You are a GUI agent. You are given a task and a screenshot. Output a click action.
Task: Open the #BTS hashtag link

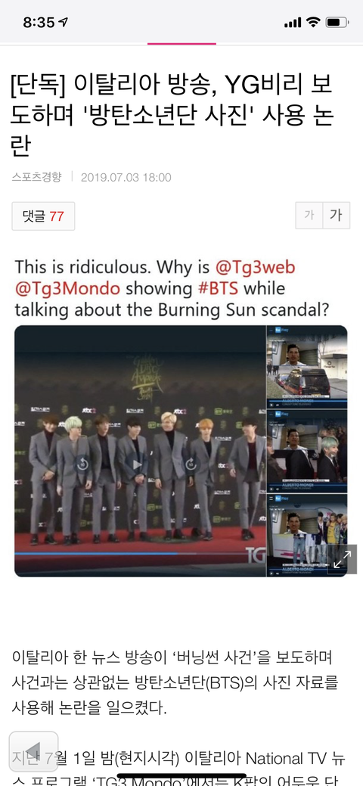click(x=219, y=289)
